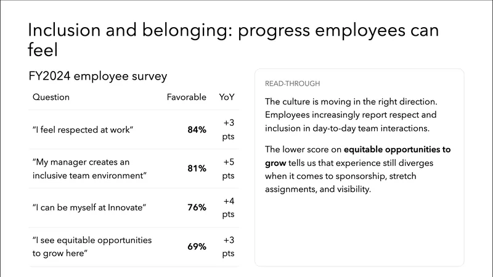
Task: Click the 84% favorable score
Action: click(197, 130)
